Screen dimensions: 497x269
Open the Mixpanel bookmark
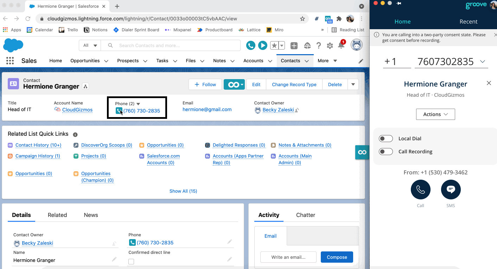click(x=178, y=30)
